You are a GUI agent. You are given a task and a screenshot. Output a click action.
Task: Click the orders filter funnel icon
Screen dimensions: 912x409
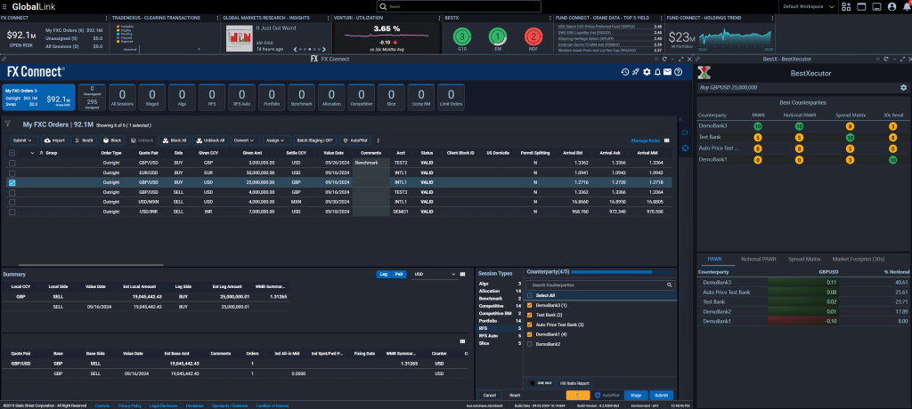8,124
